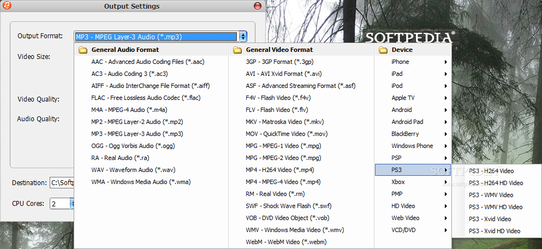Select WAV - Waveform Audio
This screenshot has height=249, width=542.
pyautogui.click(x=133, y=170)
